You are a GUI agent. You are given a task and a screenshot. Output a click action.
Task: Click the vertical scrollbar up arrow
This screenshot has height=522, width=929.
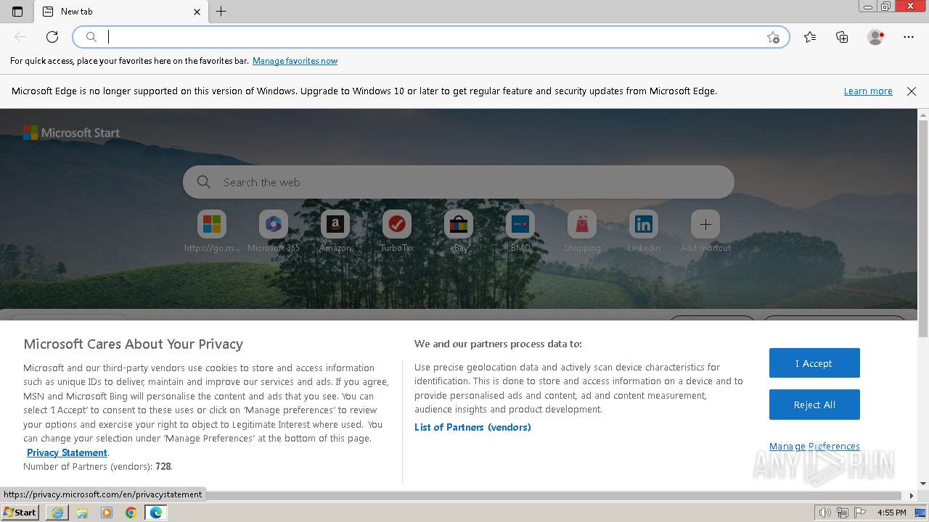click(923, 115)
